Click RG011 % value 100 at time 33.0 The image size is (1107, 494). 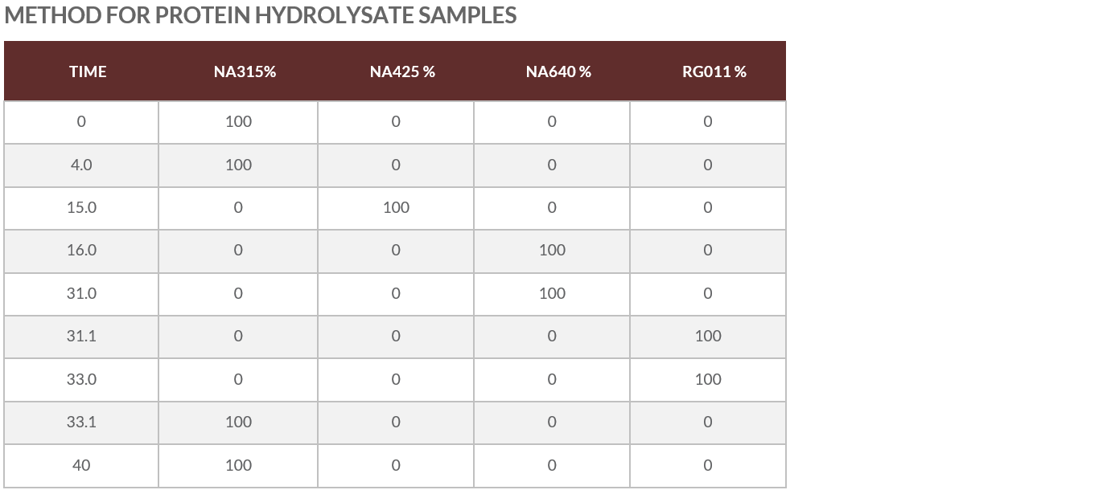tap(708, 379)
